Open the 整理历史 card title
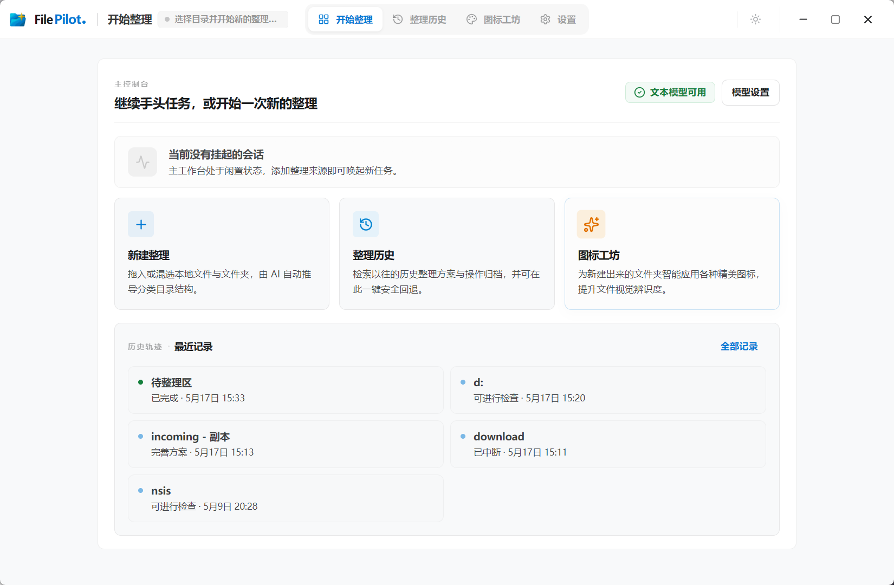The height and width of the screenshot is (585, 894). pos(373,255)
